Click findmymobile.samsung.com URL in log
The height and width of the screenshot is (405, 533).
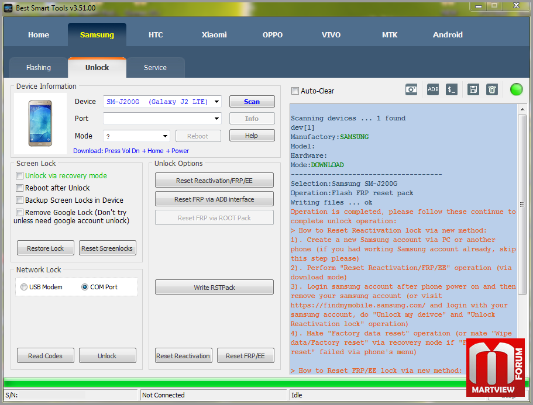coord(357,305)
